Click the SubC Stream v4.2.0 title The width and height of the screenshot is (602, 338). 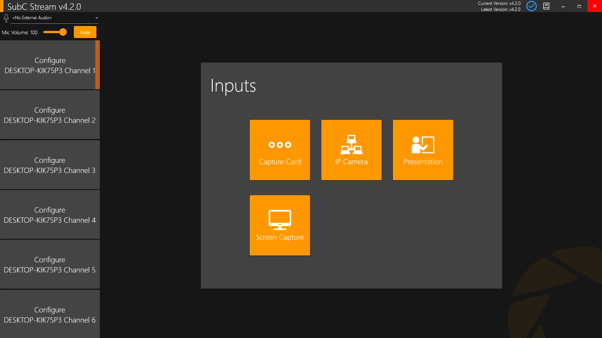(44, 6)
